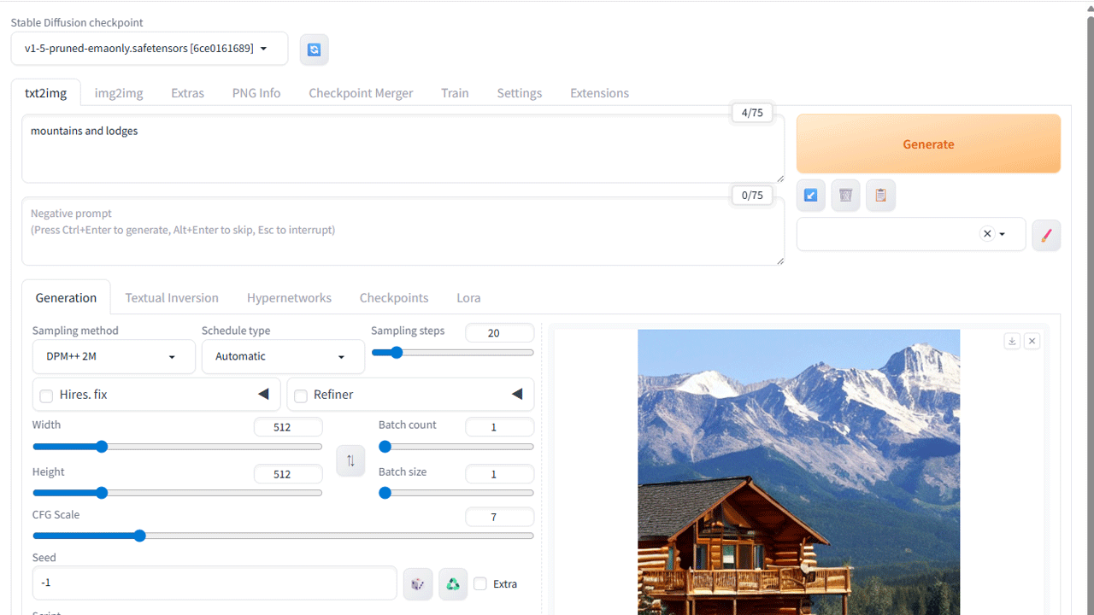Swap width and height values

[350, 461]
